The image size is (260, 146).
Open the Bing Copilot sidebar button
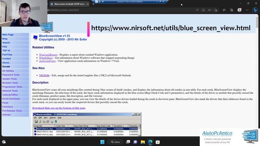tap(255, 10)
